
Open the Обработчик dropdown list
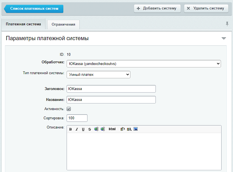pos(144,64)
